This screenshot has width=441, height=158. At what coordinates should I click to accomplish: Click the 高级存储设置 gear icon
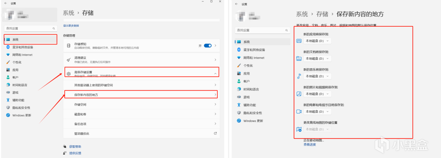point(69,74)
